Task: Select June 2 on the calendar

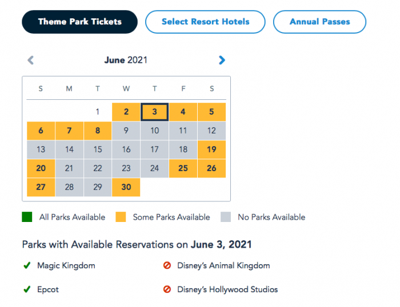Action: pyautogui.click(x=126, y=112)
